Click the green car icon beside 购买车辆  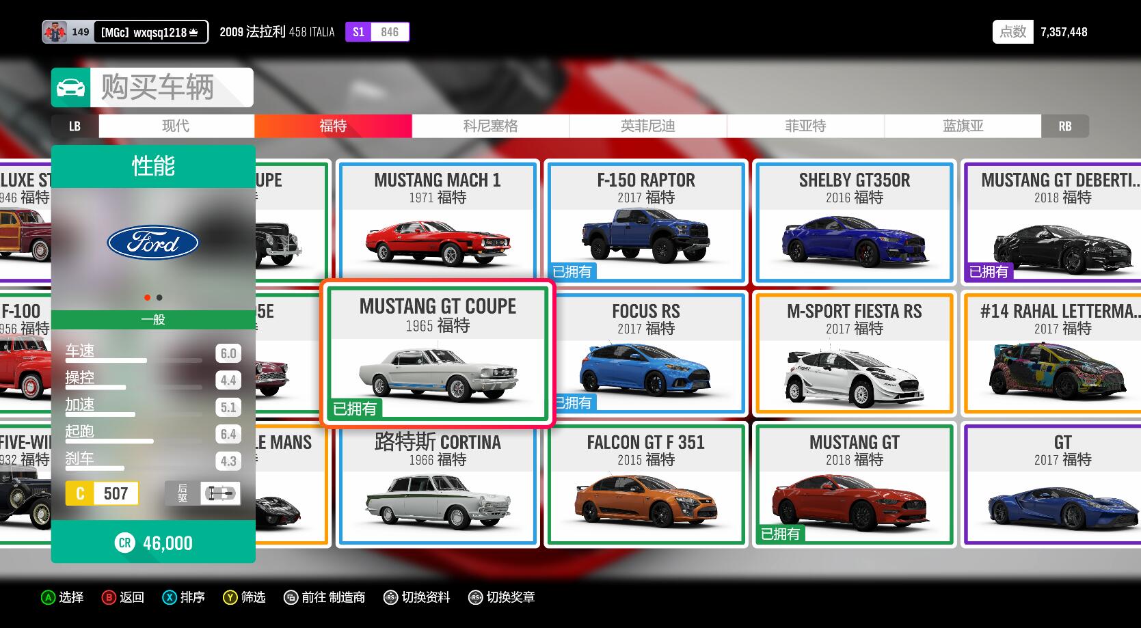70,87
